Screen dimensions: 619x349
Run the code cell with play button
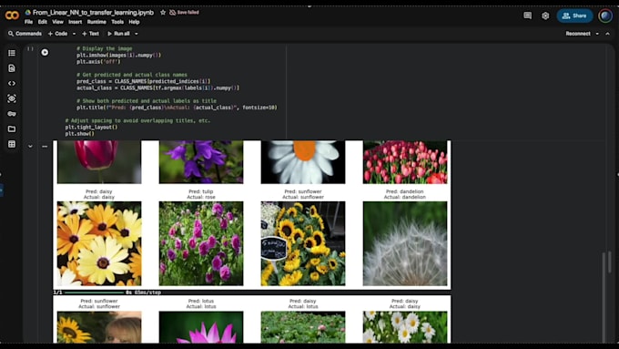(45, 52)
